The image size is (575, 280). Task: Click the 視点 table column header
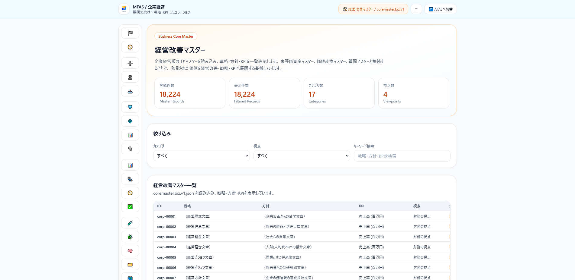point(417,206)
